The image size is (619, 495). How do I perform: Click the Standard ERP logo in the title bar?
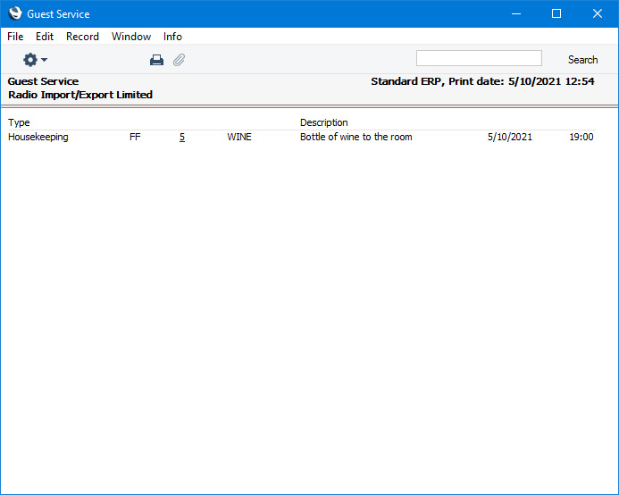click(x=15, y=13)
